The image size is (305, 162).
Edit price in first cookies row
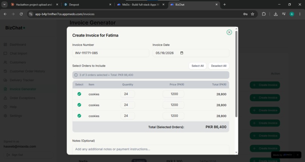click(173, 94)
